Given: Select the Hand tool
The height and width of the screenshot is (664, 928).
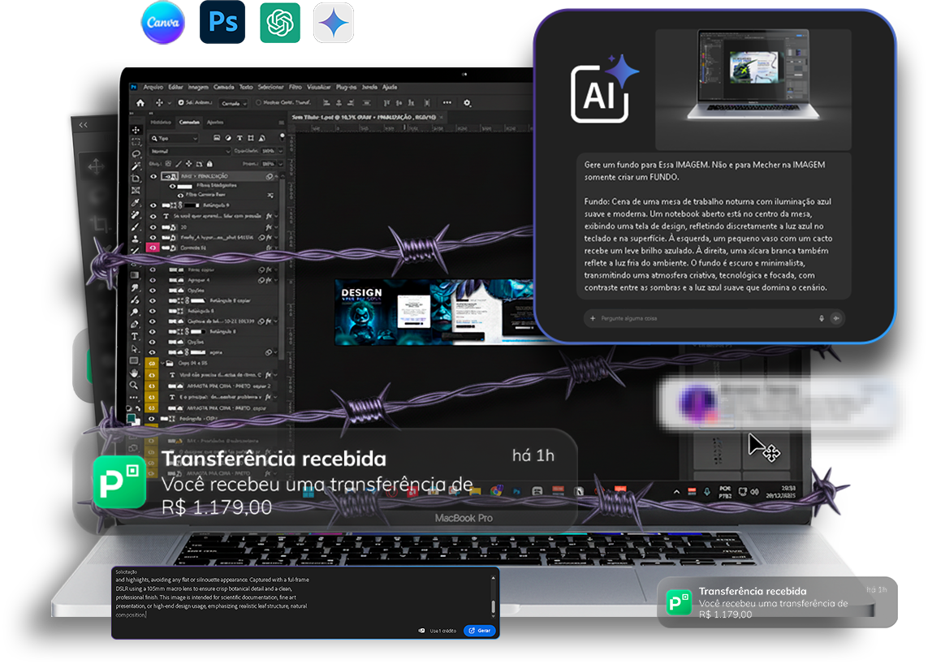Looking at the screenshot, I should [x=136, y=373].
